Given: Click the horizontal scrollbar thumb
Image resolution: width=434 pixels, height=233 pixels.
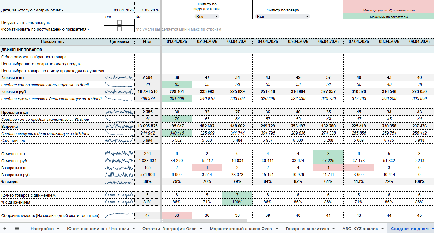Looking at the screenshot, I should pos(205,220).
